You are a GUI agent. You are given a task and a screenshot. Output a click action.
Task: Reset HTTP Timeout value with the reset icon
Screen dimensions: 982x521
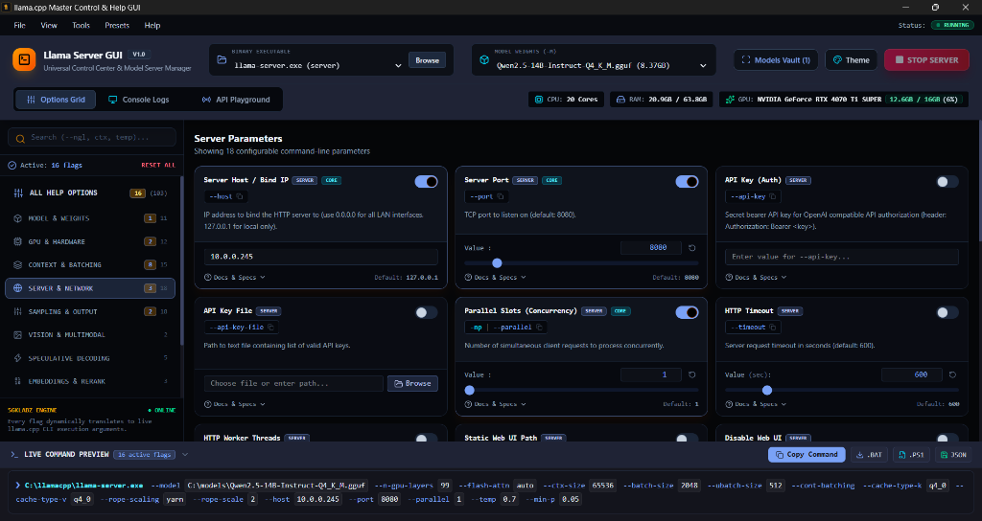pos(952,374)
